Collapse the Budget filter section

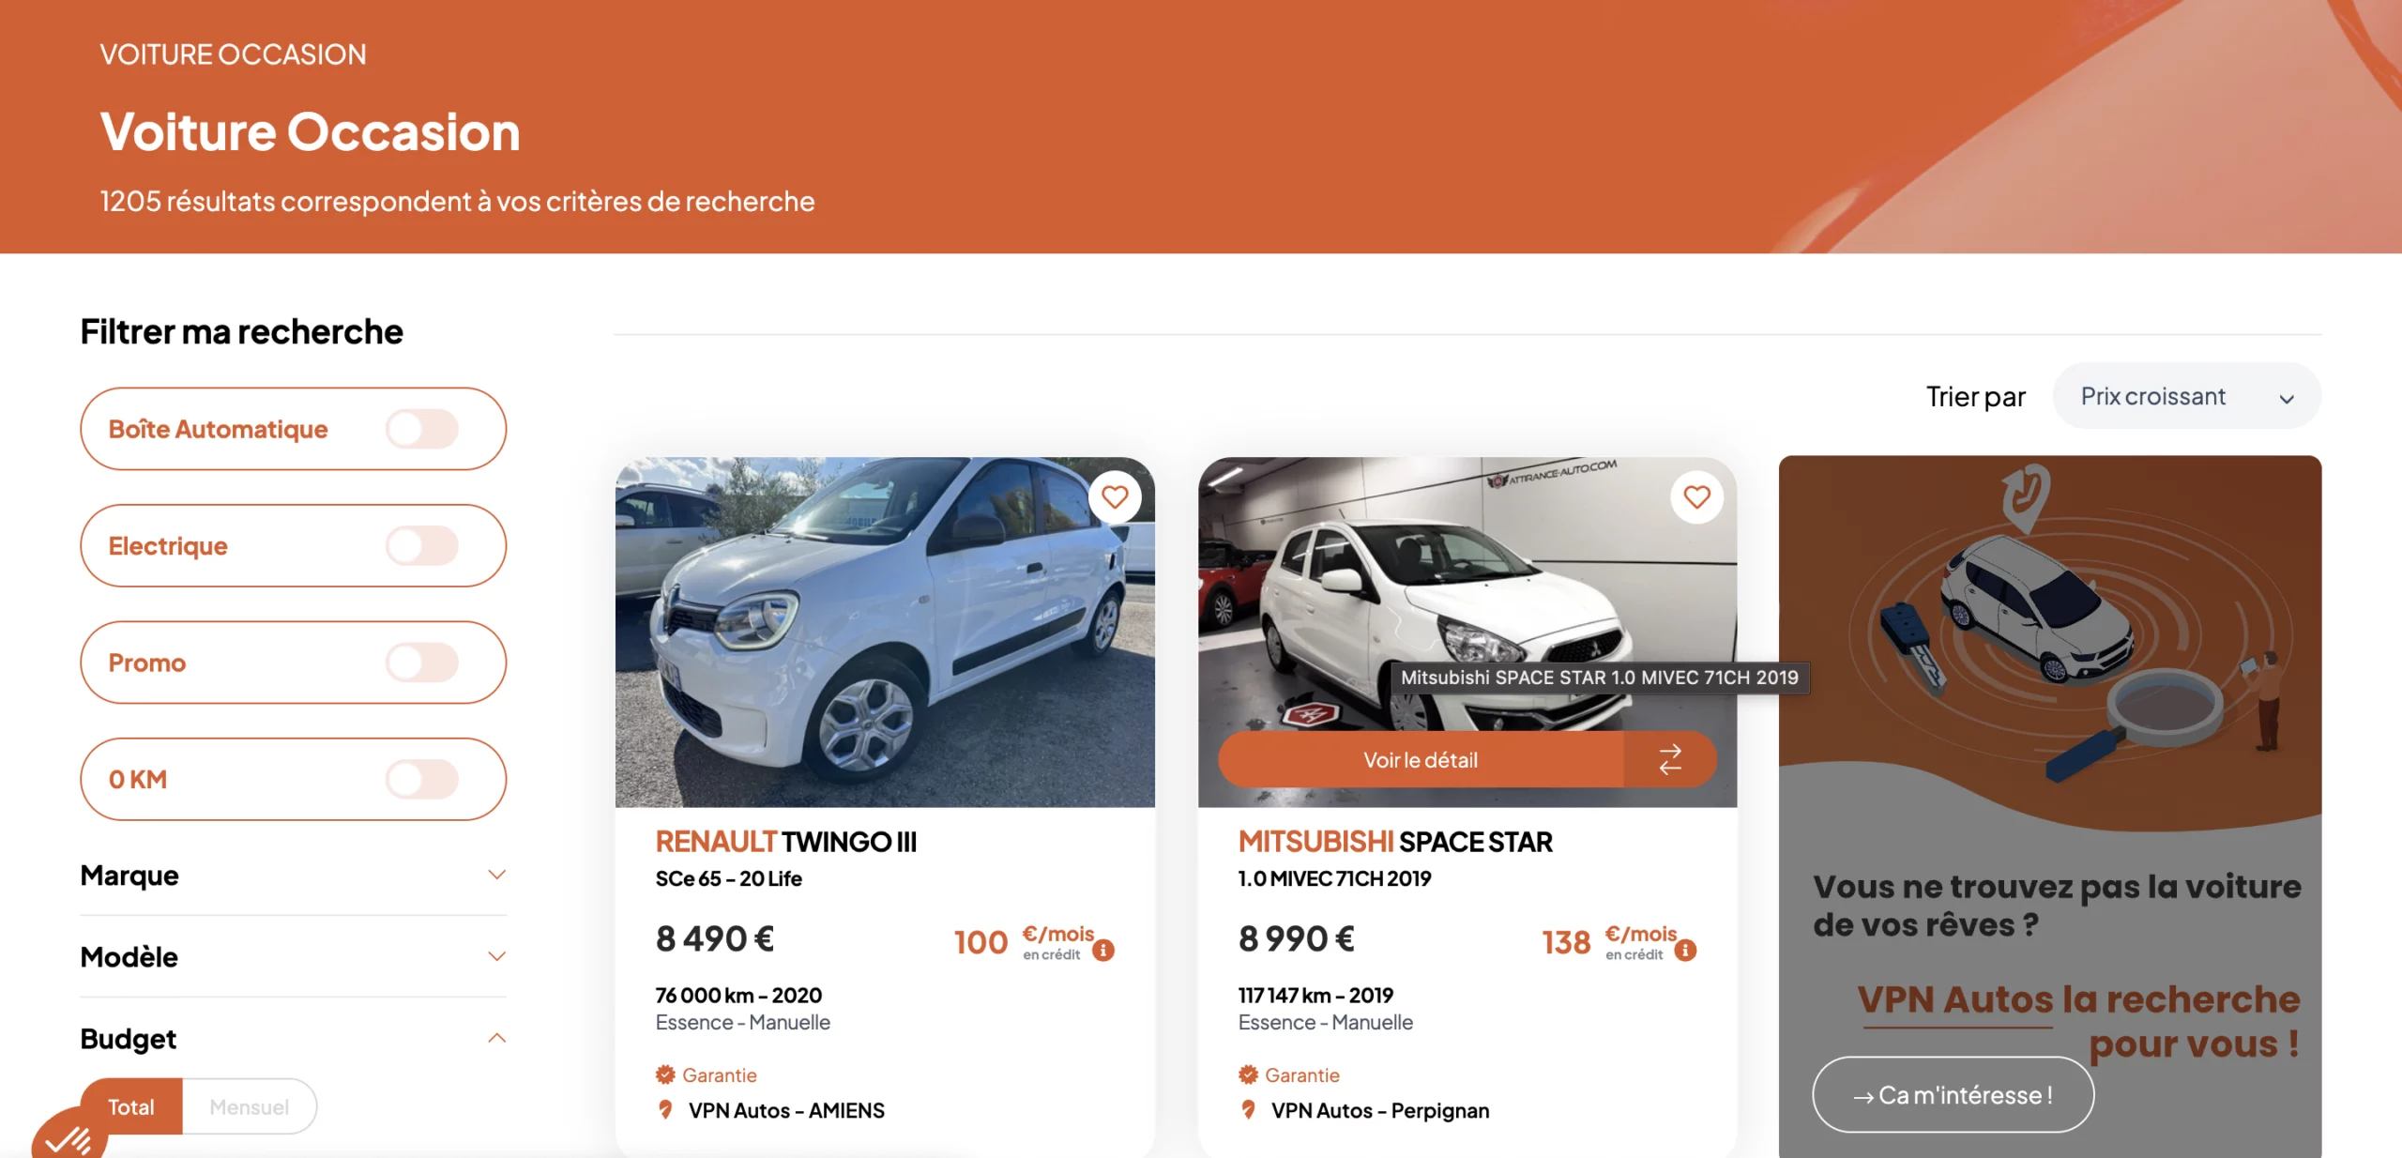pyautogui.click(x=293, y=1038)
